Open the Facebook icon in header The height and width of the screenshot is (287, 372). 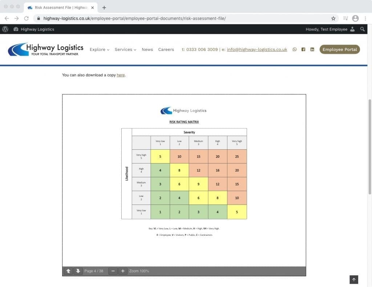303,49
